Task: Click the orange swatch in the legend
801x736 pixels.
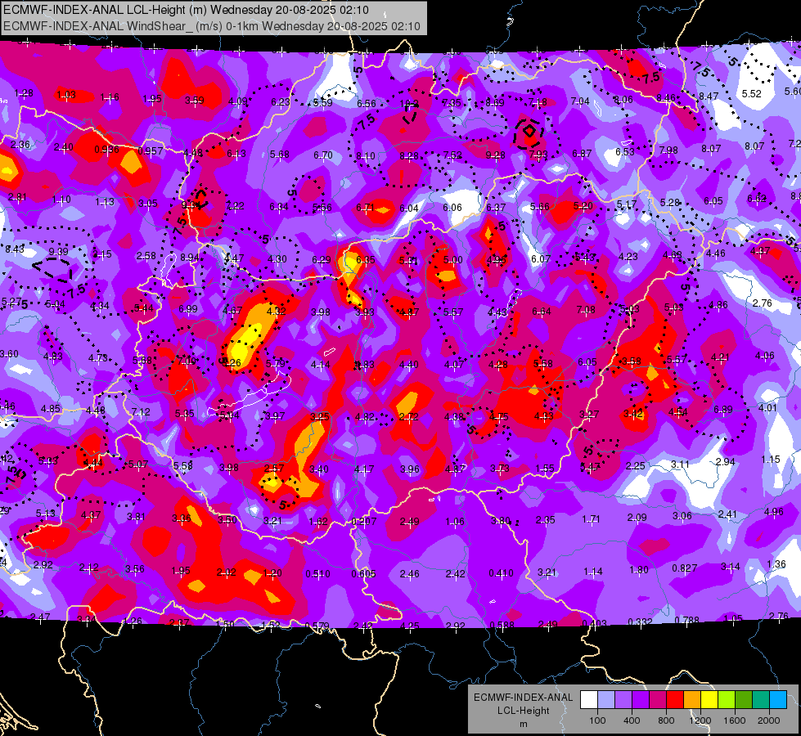Action: click(692, 699)
